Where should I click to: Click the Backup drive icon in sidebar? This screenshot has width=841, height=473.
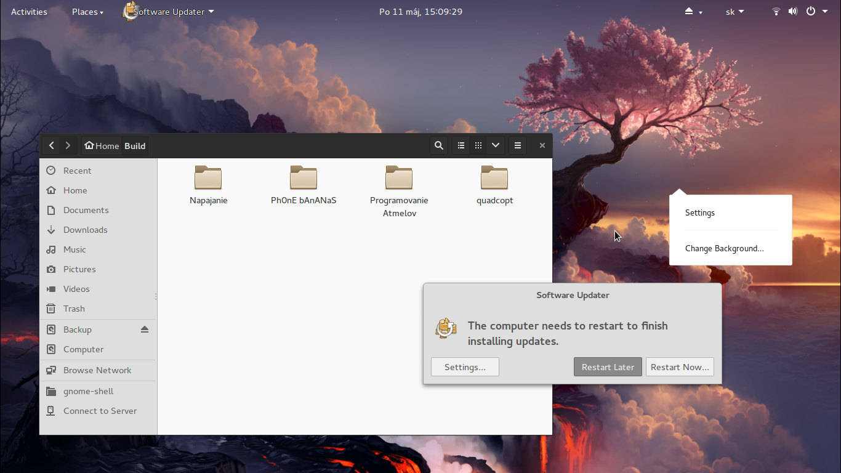(51, 329)
